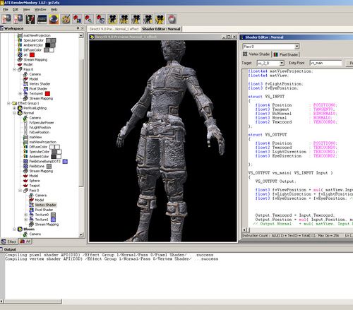
Task: Click the dark blue panel toolbar icon
Action: point(42,19)
